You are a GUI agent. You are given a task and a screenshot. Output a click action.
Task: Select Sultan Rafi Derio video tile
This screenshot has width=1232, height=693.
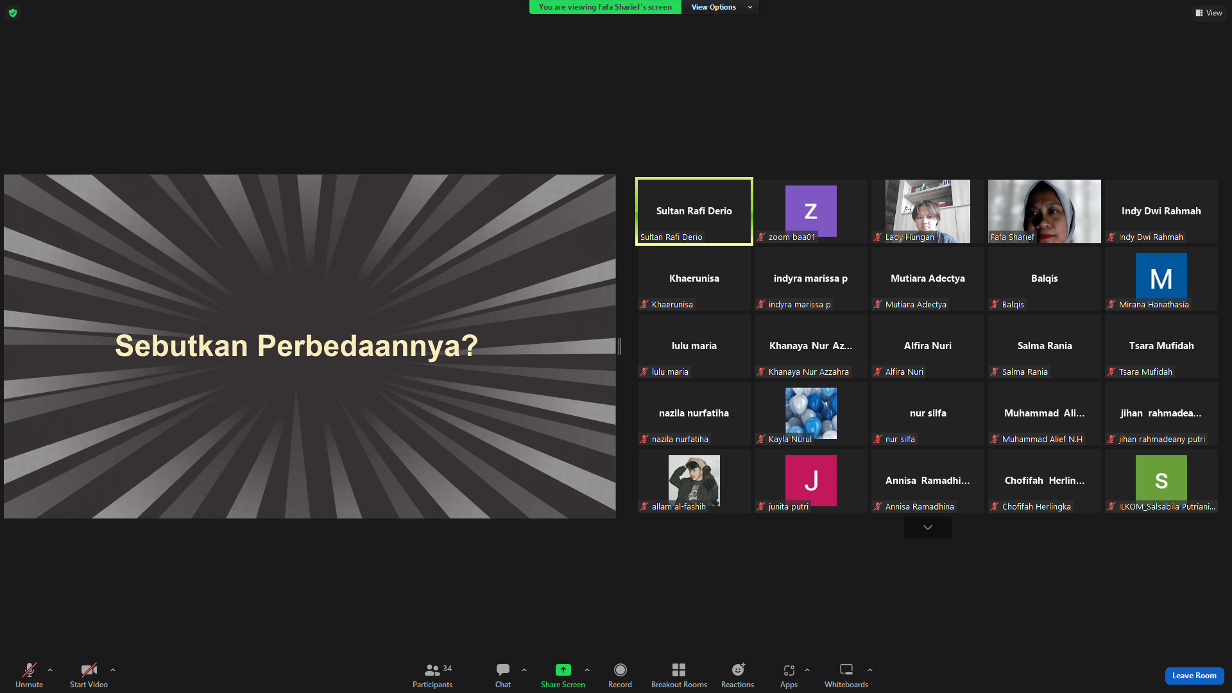[x=694, y=211]
